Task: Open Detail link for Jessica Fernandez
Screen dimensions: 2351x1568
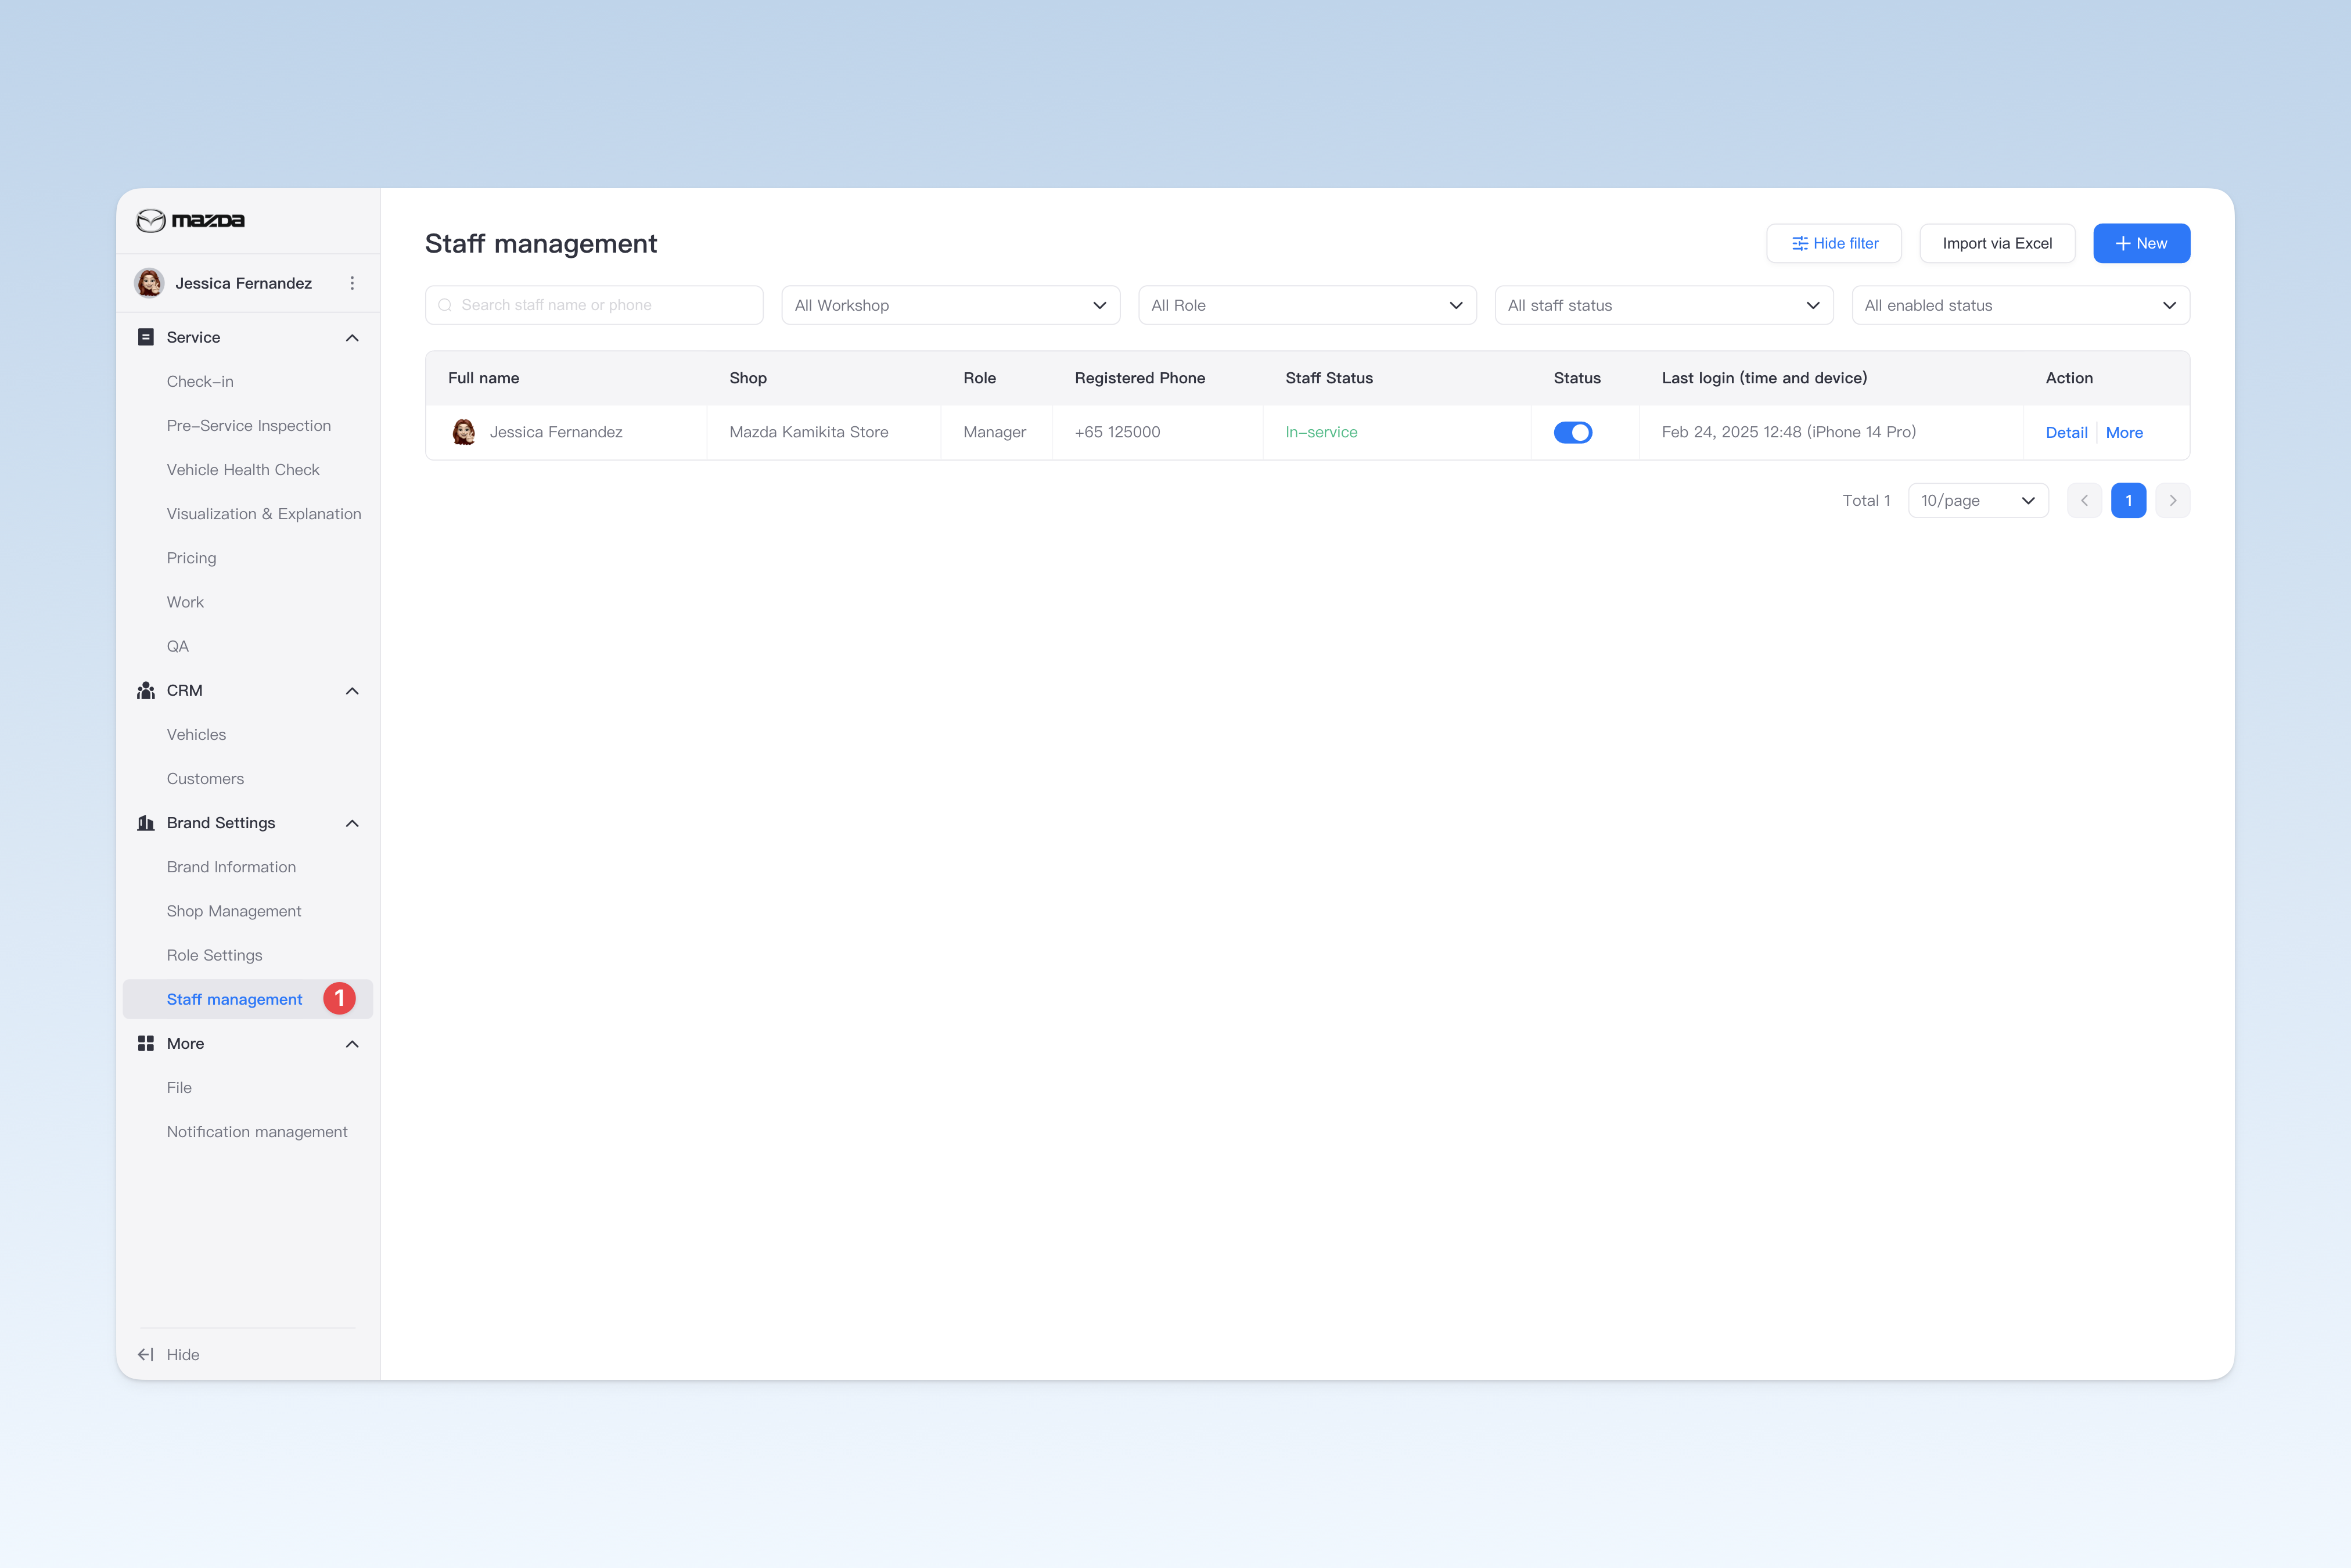Action: pos(2067,432)
